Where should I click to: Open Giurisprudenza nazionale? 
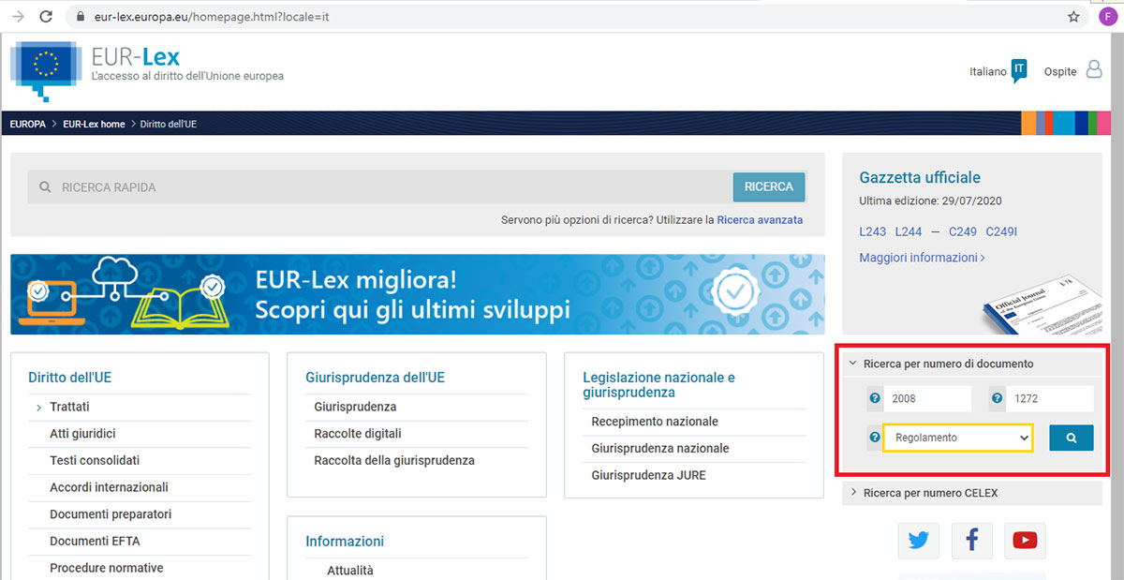click(x=659, y=449)
